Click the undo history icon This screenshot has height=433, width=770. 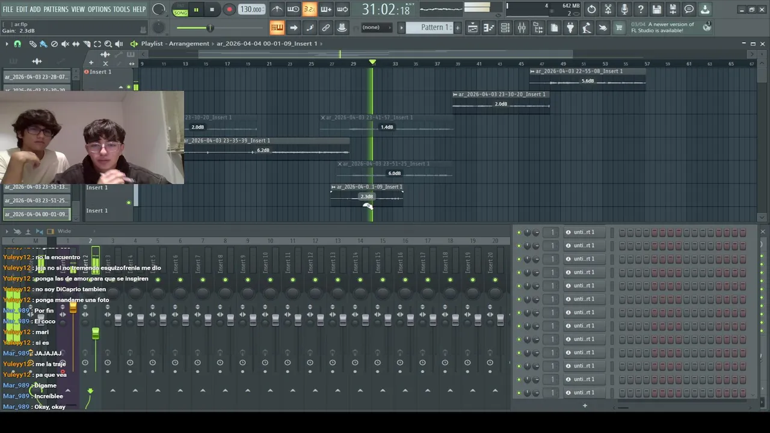[592, 9]
